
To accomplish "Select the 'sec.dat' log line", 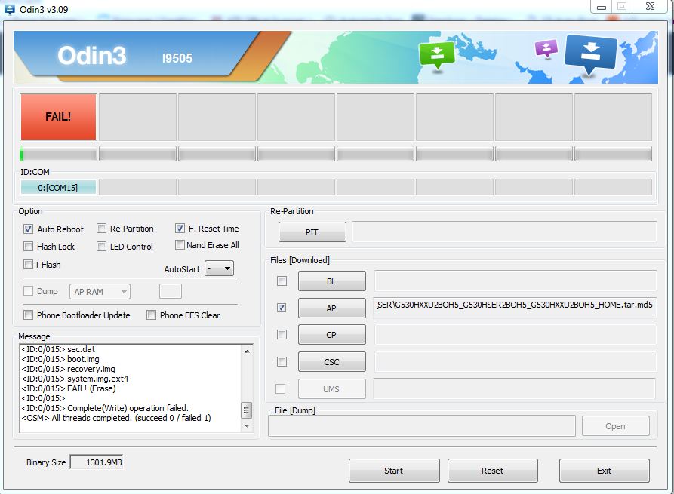I will tap(58, 348).
